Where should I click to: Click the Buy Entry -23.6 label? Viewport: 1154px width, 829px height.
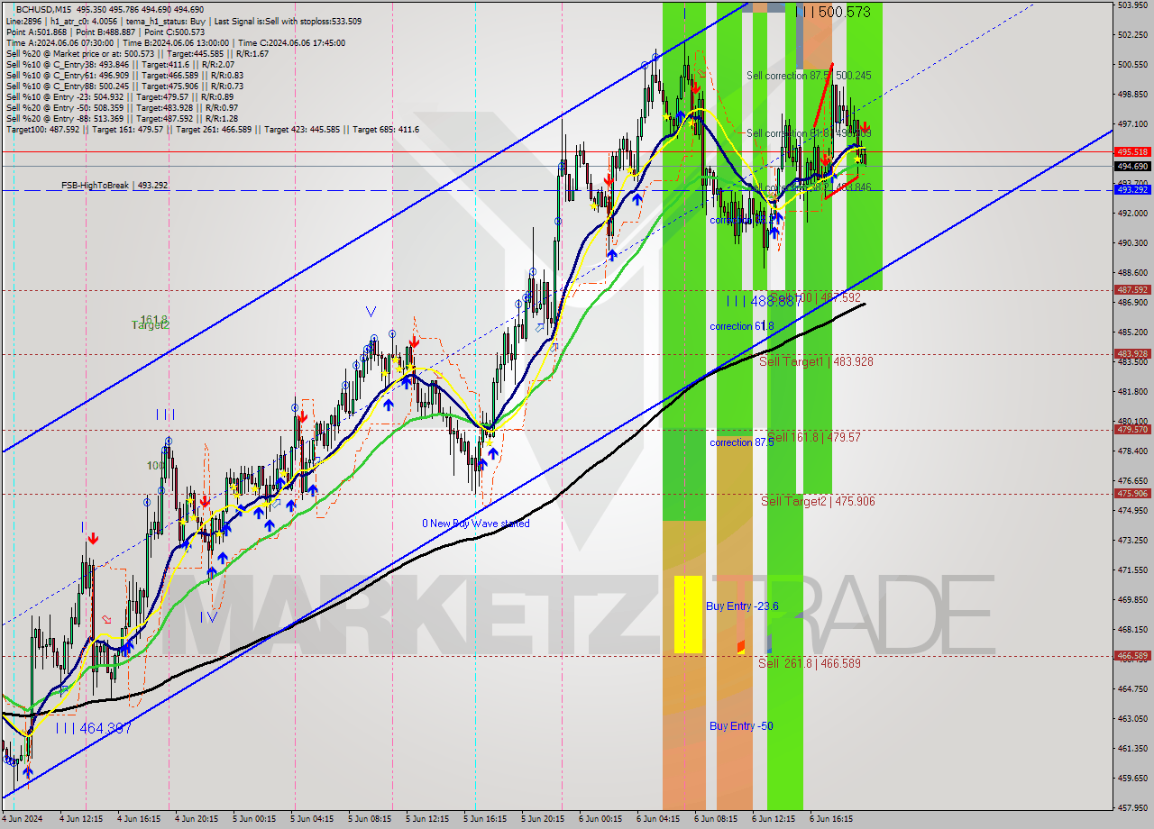click(x=742, y=606)
